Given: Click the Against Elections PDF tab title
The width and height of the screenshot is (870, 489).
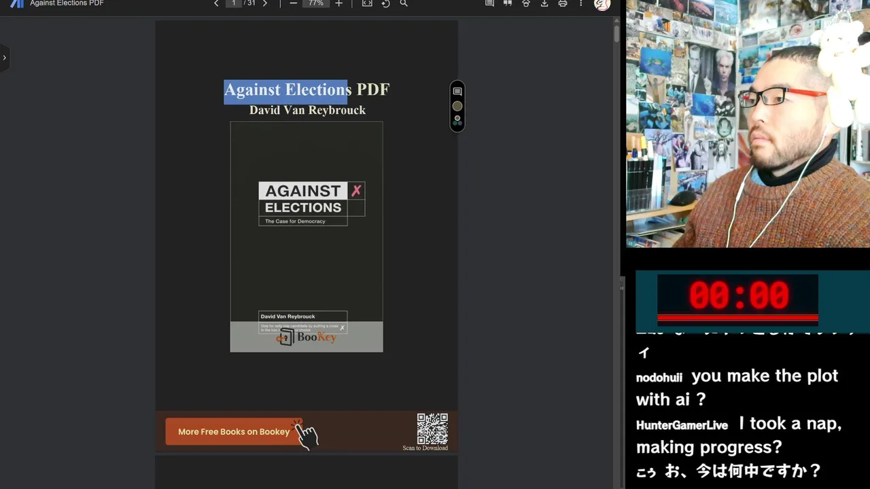Looking at the screenshot, I should [x=67, y=3].
